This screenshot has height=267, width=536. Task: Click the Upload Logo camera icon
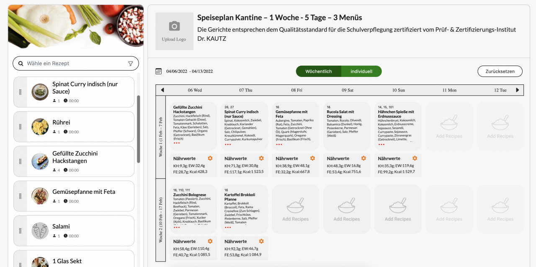pyautogui.click(x=174, y=26)
